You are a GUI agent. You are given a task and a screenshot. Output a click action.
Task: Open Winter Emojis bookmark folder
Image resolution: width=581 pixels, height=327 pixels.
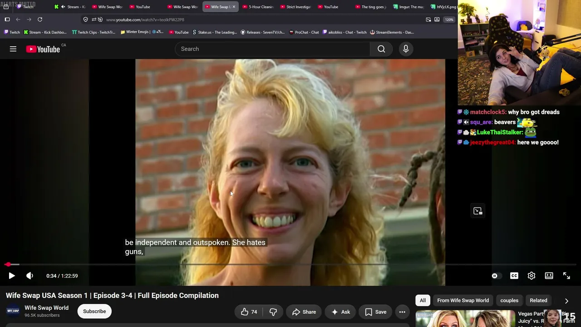pos(142,32)
